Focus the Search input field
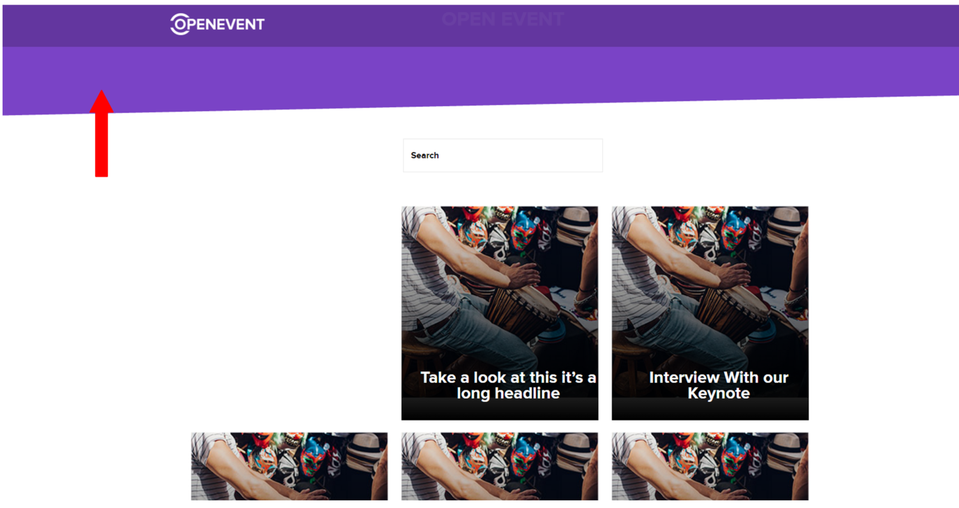 tap(502, 155)
